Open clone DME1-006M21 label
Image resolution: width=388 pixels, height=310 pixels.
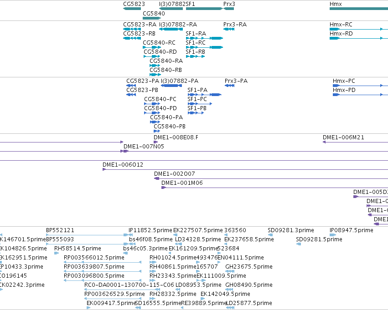(343, 137)
